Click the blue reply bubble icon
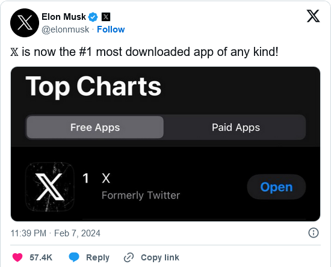Image resolution: width=331 pixels, height=267 pixels. (x=74, y=257)
